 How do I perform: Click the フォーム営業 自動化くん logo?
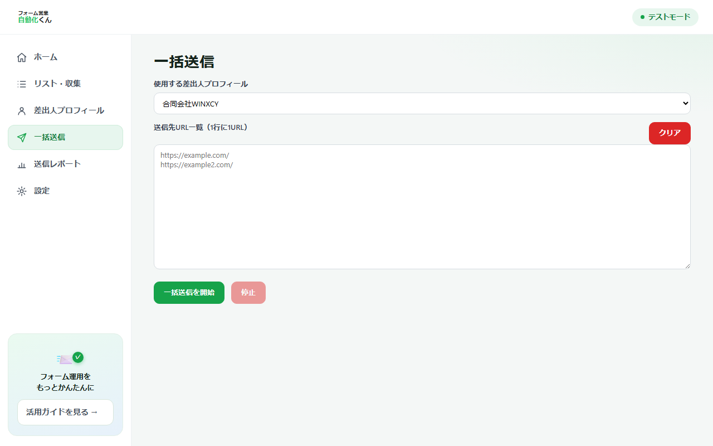coord(35,17)
